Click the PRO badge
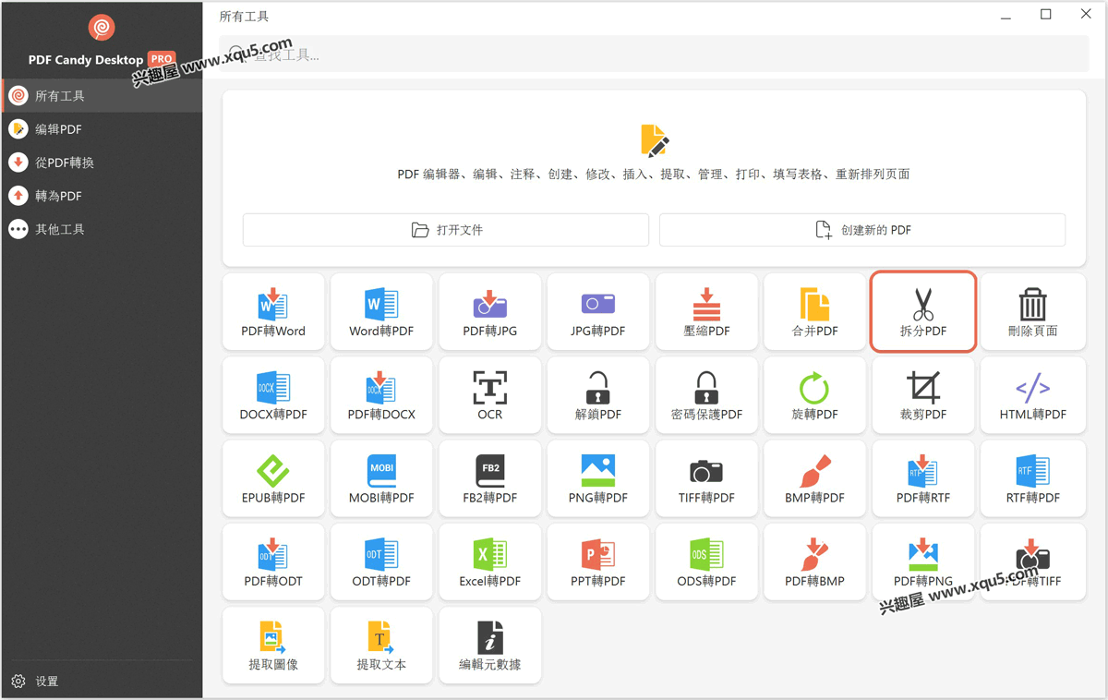 click(162, 58)
